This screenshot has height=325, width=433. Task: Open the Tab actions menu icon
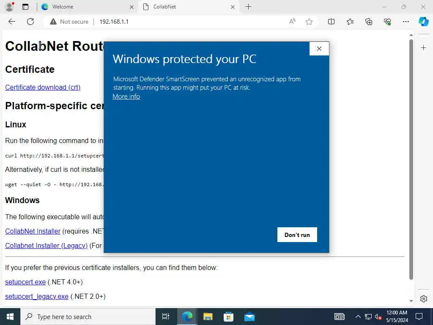[x=25, y=7]
